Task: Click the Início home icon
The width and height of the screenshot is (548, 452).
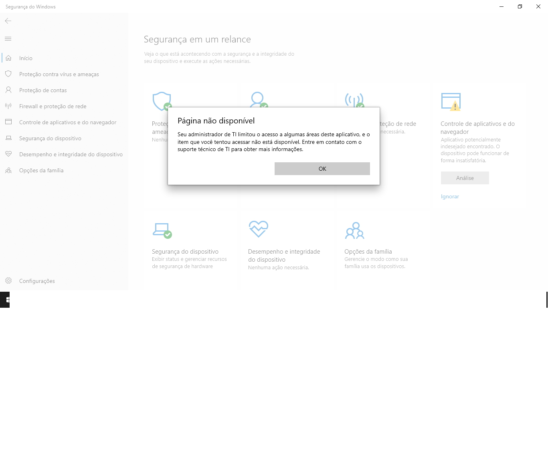Action: click(8, 58)
